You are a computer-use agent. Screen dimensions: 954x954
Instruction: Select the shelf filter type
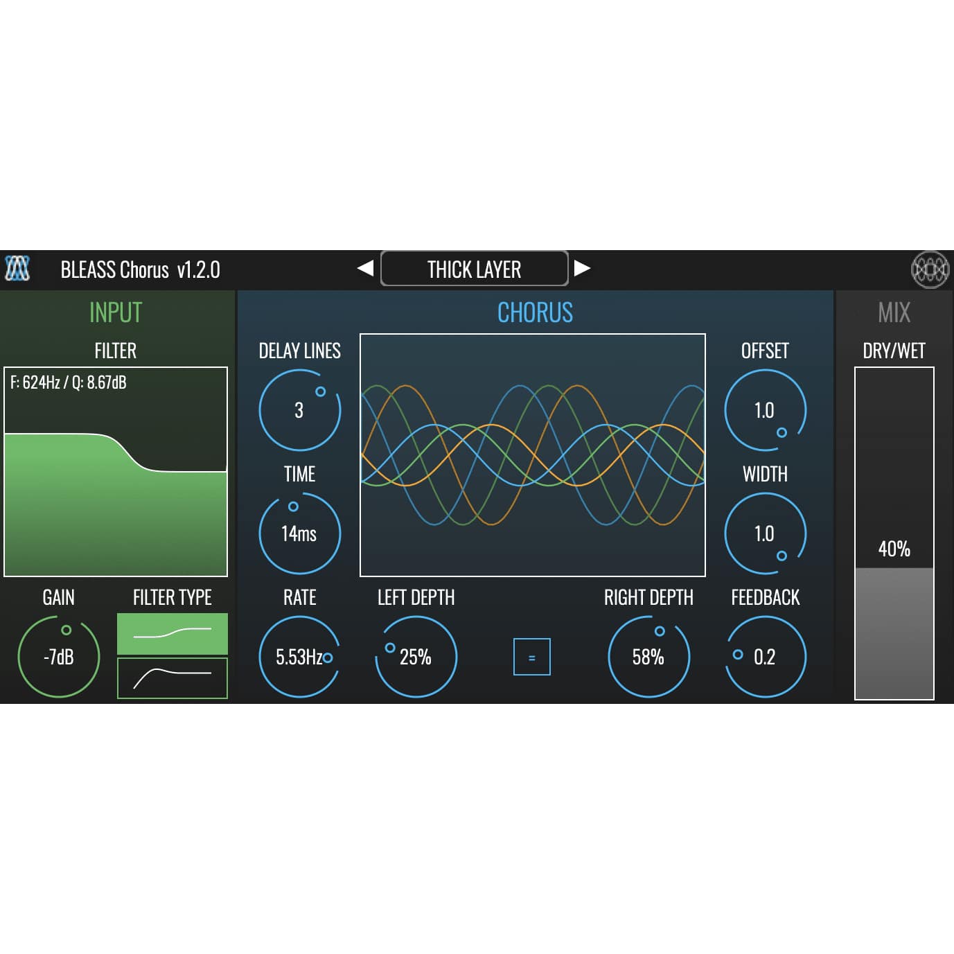[x=173, y=633]
